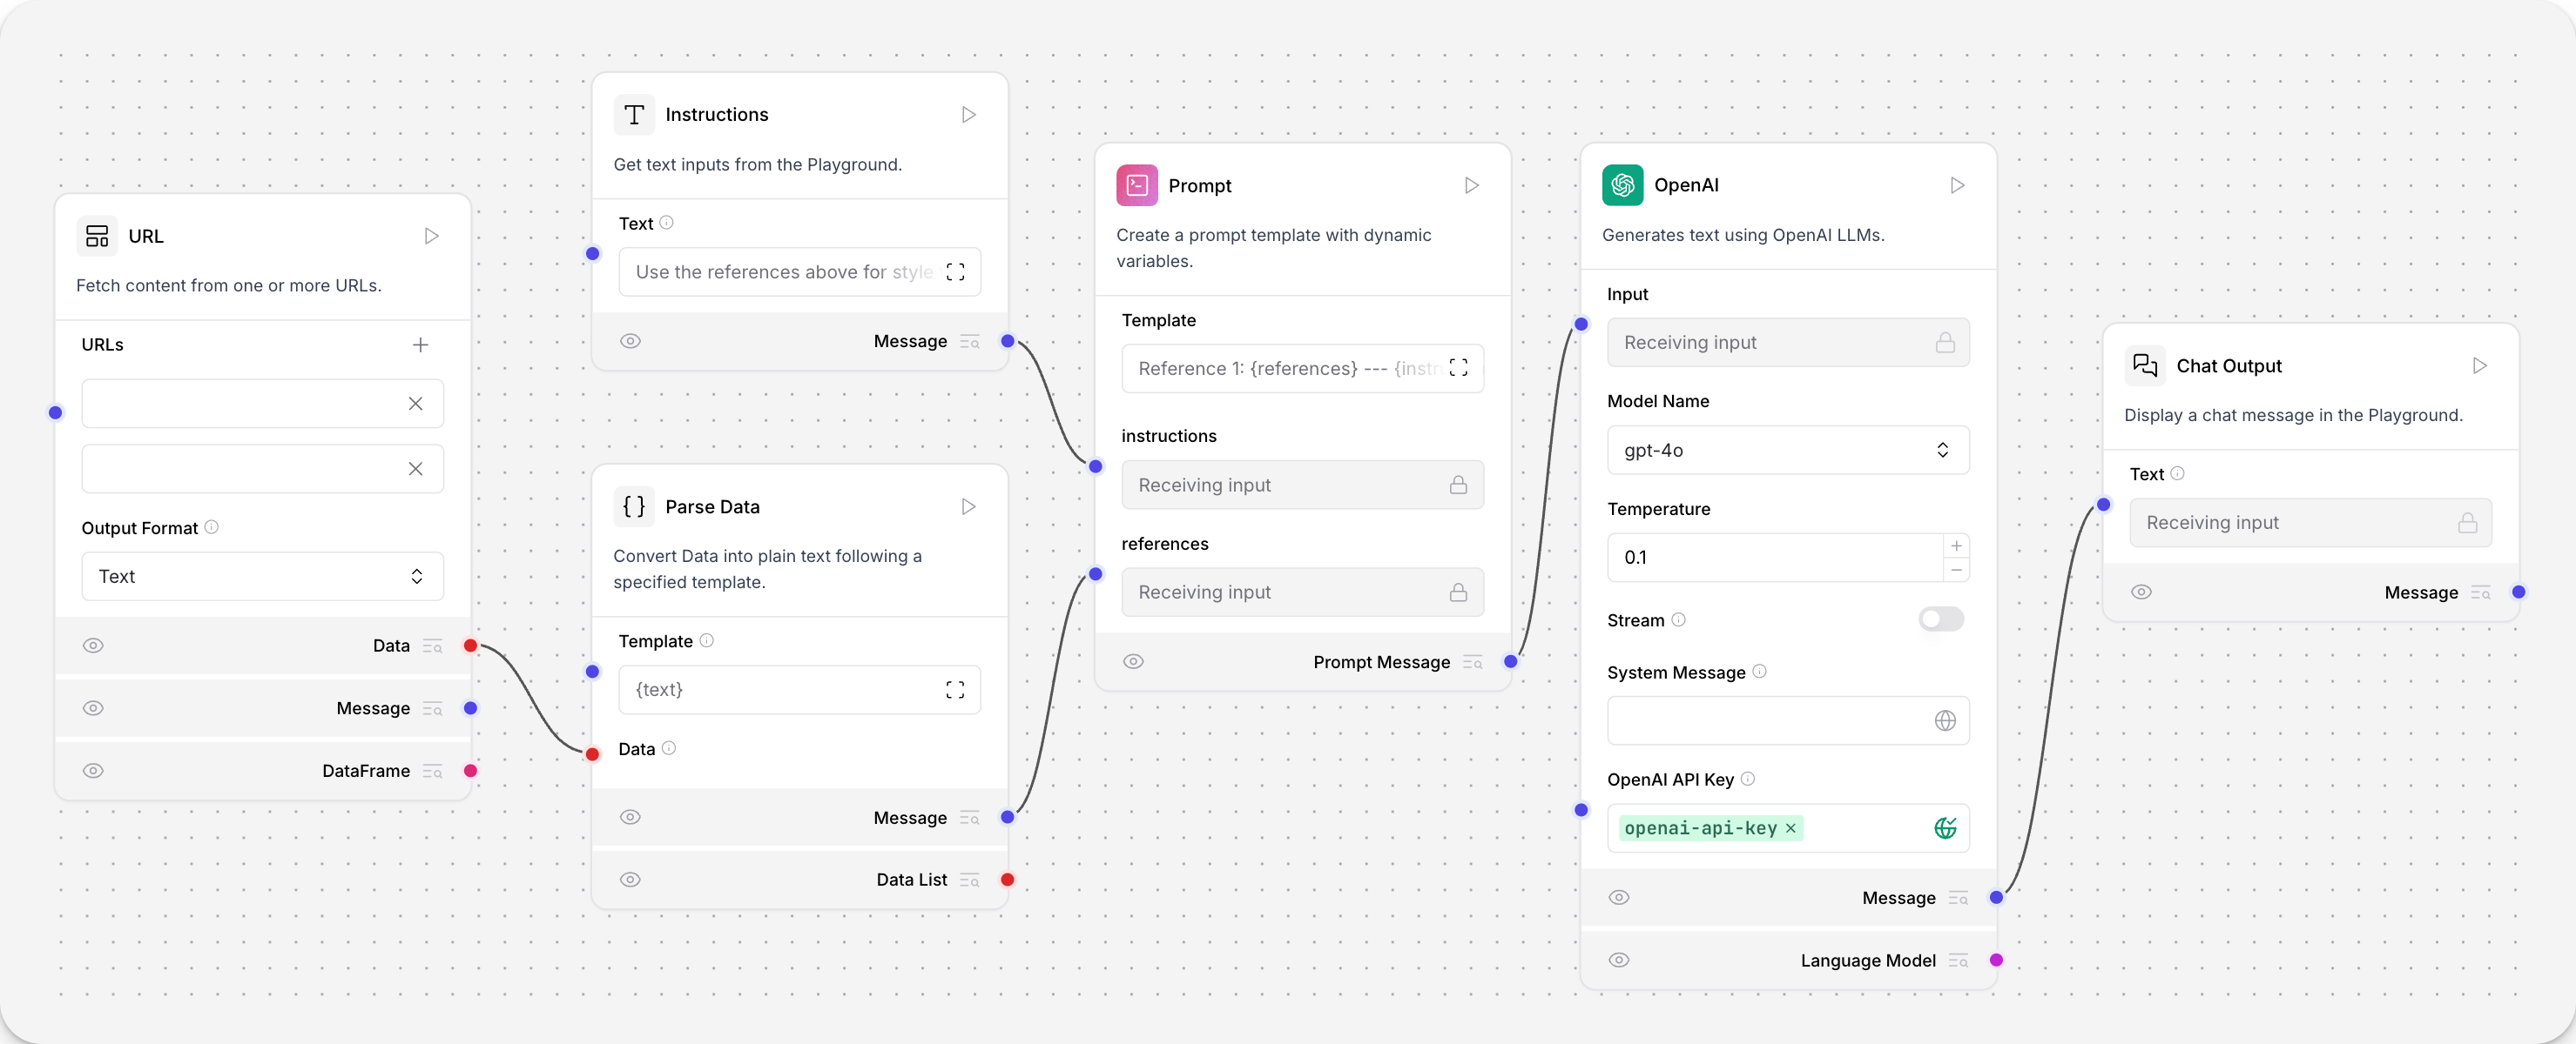The height and width of the screenshot is (1044, 2576).
Task: Open the Model Name gpt-4o dropdown
Action: (1788, 450)
